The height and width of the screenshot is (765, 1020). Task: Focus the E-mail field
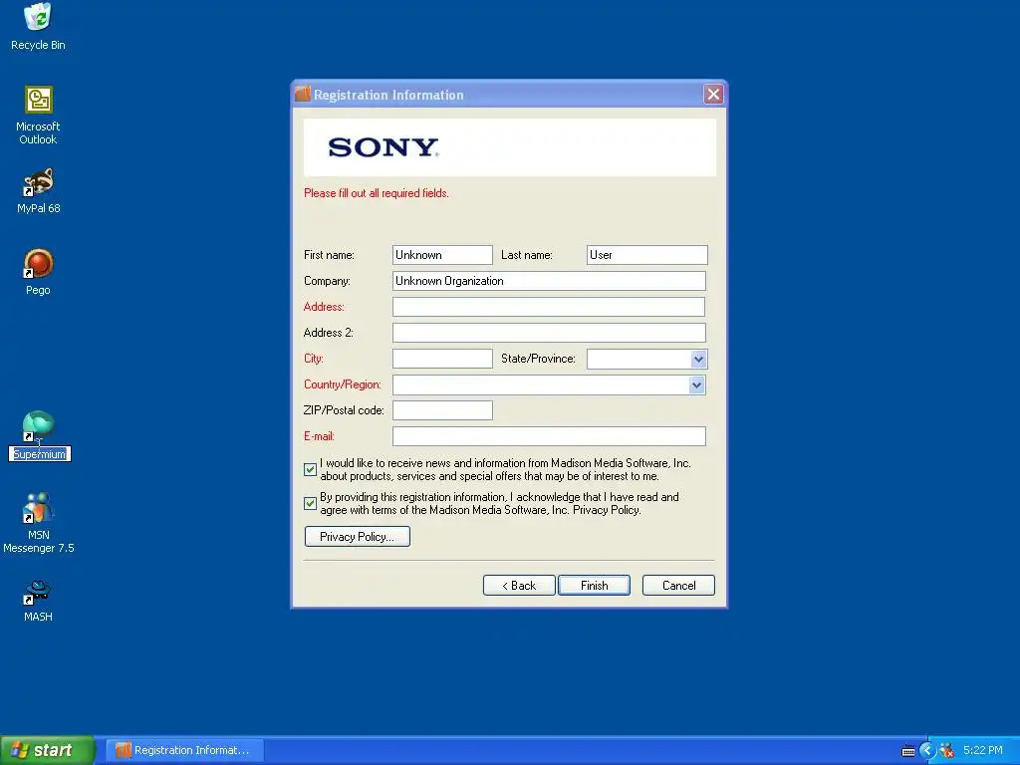(x=549, y=436)
